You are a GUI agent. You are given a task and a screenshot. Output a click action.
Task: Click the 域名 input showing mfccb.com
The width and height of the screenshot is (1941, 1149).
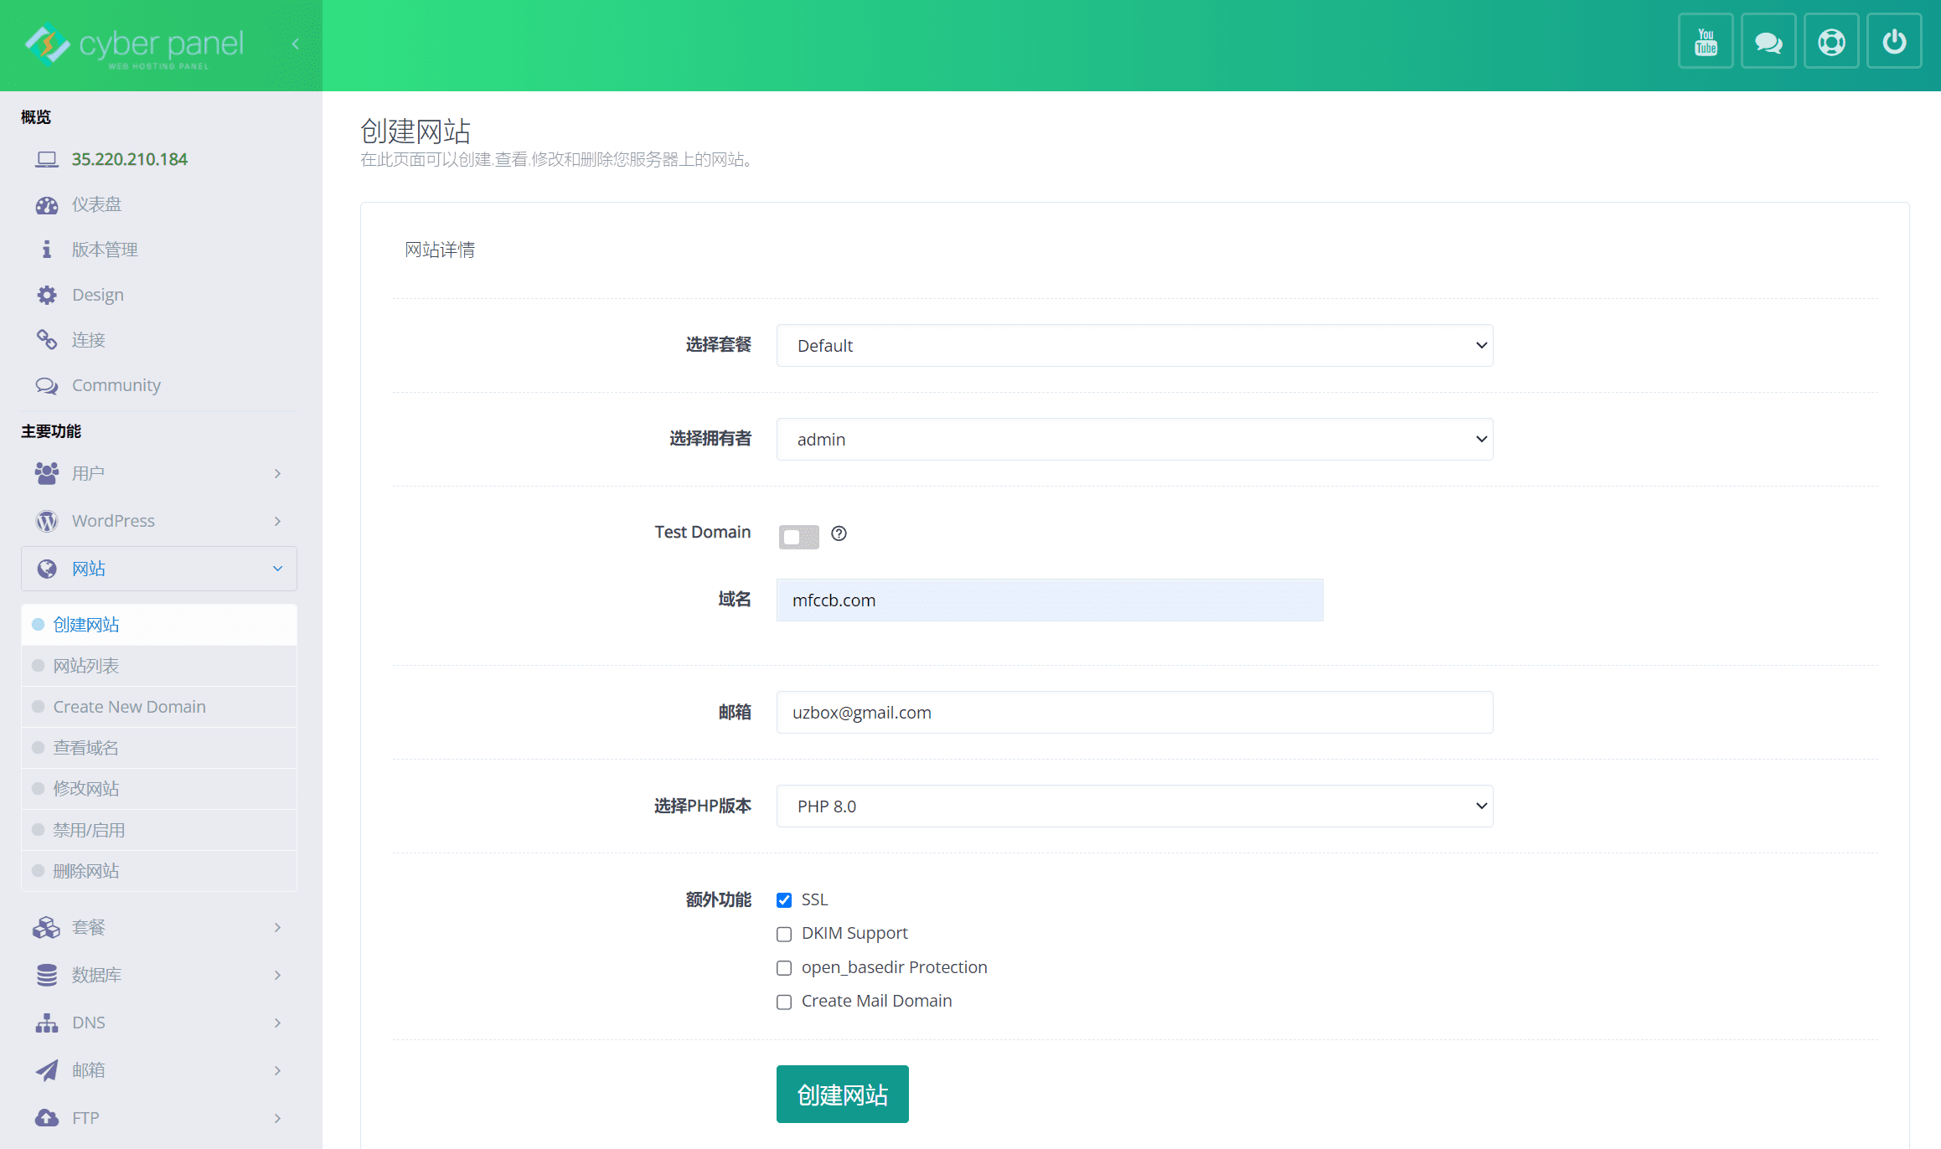[1049, 600]
